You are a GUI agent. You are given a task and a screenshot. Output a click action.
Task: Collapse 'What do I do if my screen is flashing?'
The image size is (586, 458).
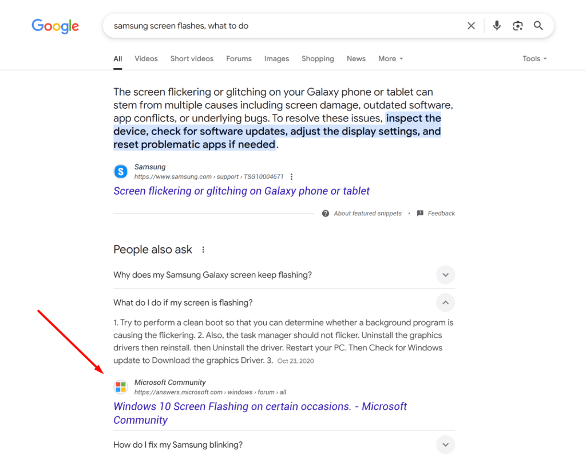pos(284,302)
